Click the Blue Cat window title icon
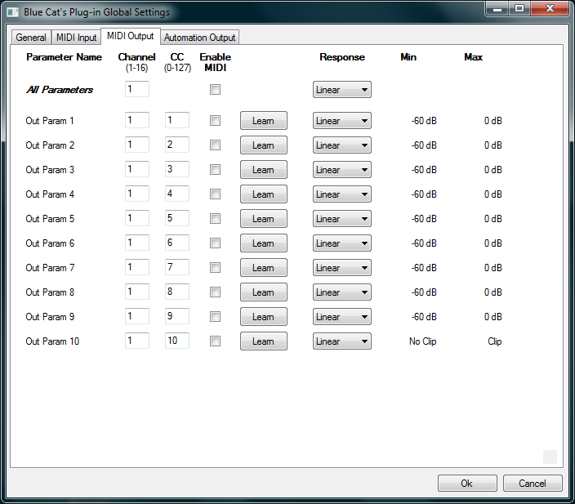This screenshot has width=575, height=504. pos(12,12)
